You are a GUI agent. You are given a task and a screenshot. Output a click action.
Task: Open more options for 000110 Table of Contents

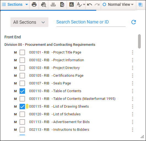[133, 91]
